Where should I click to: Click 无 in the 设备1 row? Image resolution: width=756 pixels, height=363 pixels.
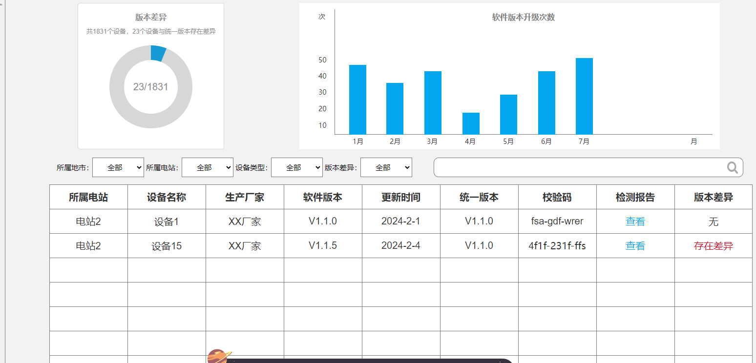click(714, 222)
